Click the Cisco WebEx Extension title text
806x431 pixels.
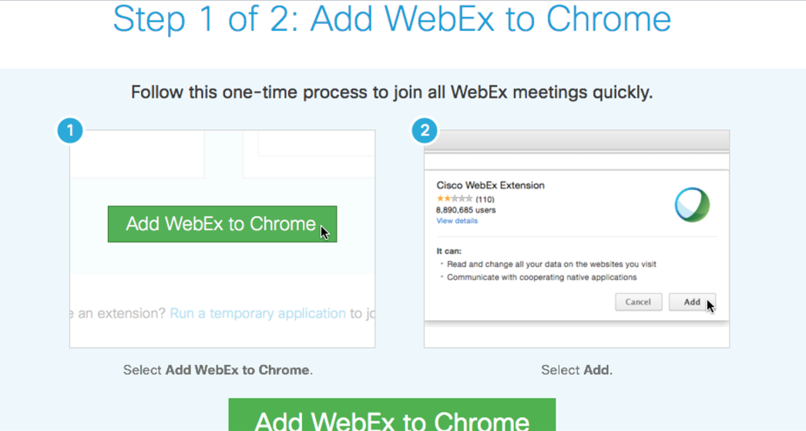pyautogui.click(x=490, y=185)
